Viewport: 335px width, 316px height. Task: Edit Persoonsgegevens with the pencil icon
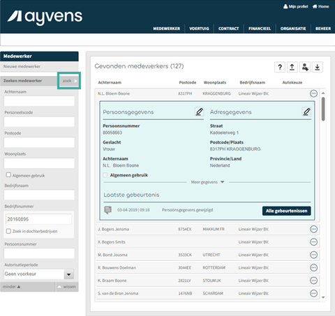coord(199,112)
